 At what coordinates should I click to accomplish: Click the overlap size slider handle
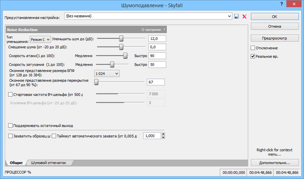point(96,82)
